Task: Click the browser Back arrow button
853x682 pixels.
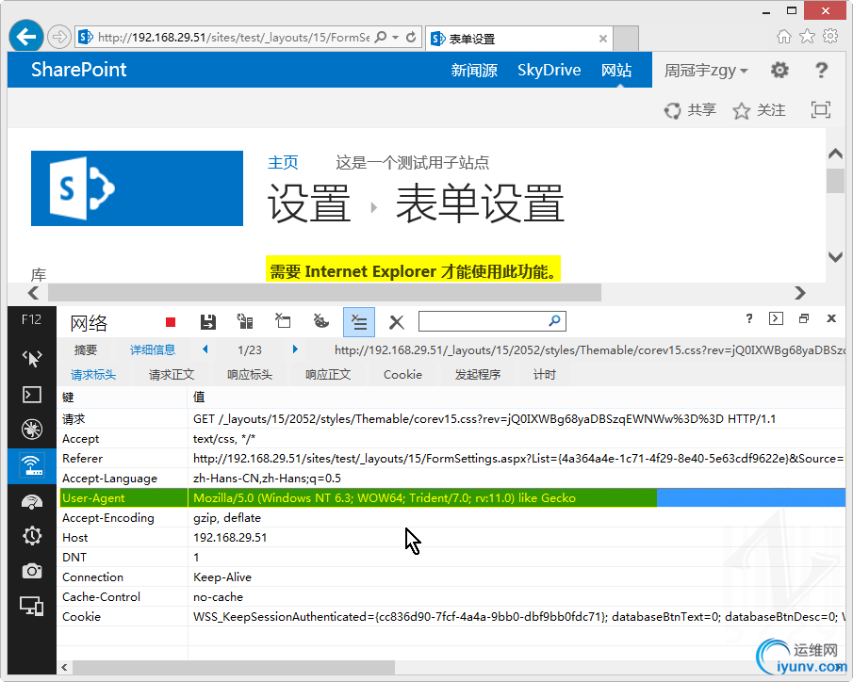Action: (x=26, y=37)
